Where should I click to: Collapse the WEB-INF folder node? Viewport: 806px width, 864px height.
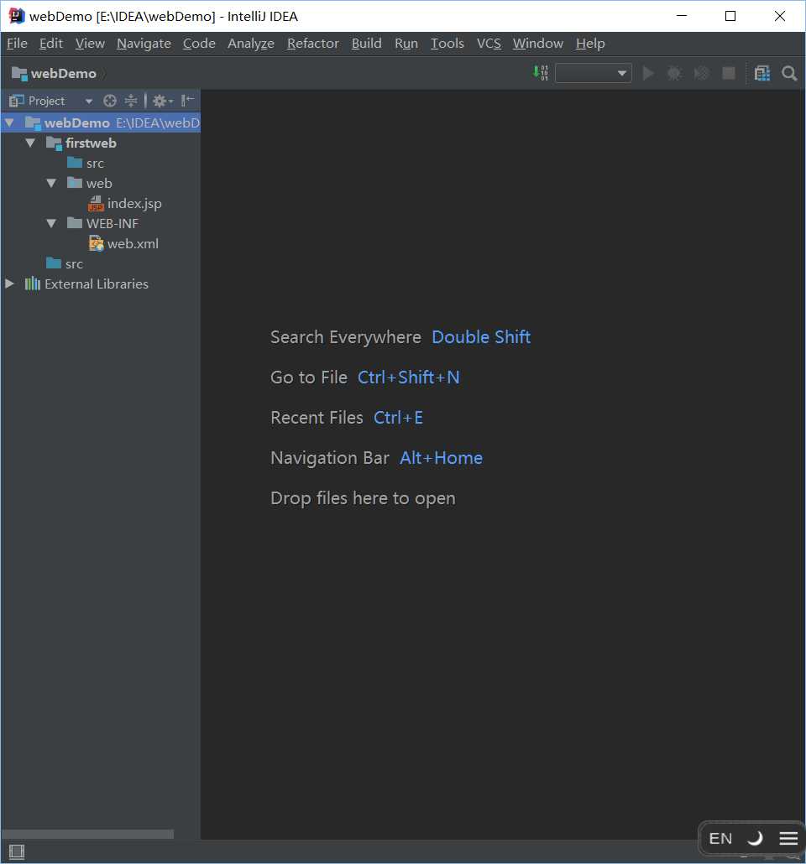pos(51,223)
